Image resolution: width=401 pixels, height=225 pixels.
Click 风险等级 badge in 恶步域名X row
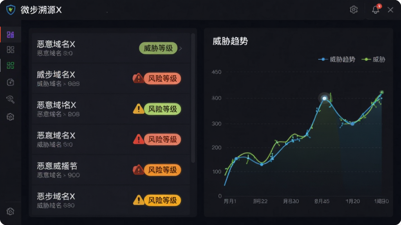pyautogui.click(x=163, y=200)
